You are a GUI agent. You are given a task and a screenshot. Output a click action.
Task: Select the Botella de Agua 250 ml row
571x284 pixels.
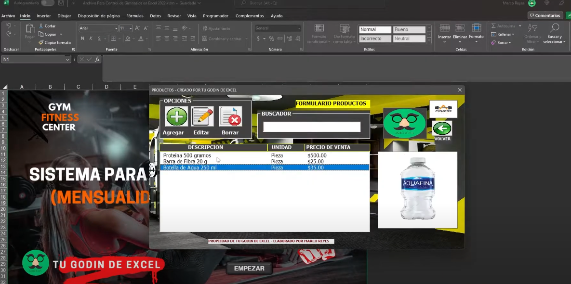coord(265,168)
